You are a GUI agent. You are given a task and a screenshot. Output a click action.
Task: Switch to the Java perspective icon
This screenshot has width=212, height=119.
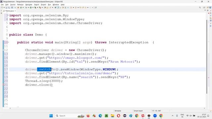tap(210, 8)
